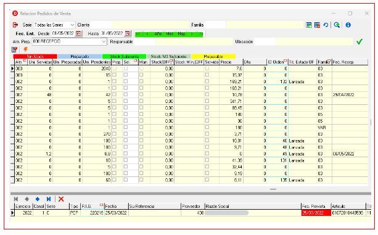Tick Prep. checkbox in price 10,78 row
The height and width of the screenshot is (235, 378).
[x=114, y=94]
